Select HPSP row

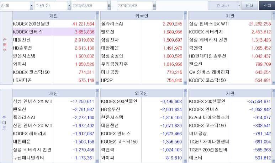point(142,80)
